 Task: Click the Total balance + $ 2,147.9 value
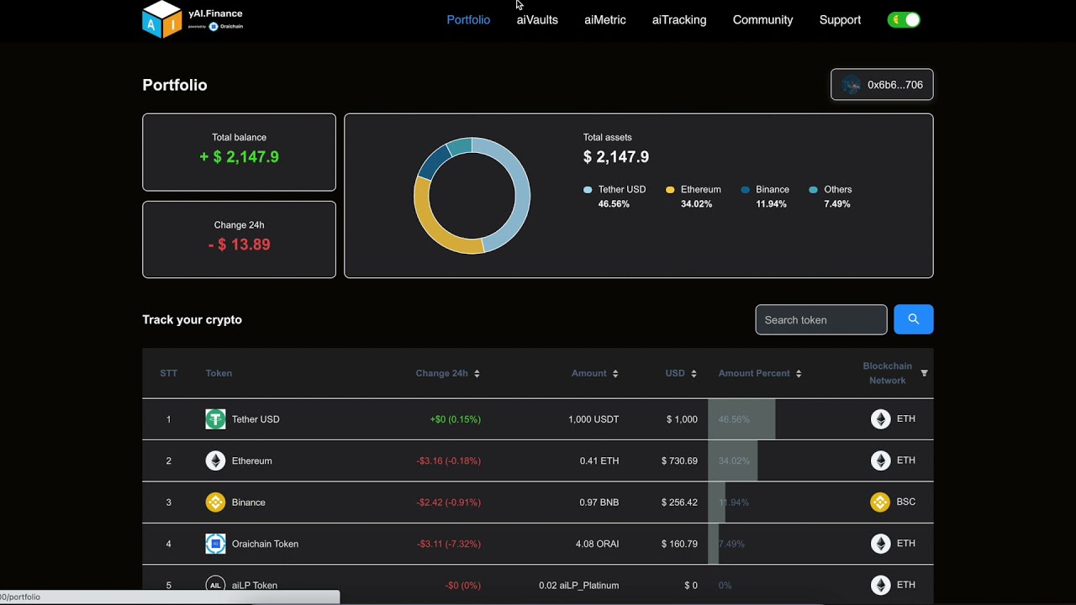[239, 157]
